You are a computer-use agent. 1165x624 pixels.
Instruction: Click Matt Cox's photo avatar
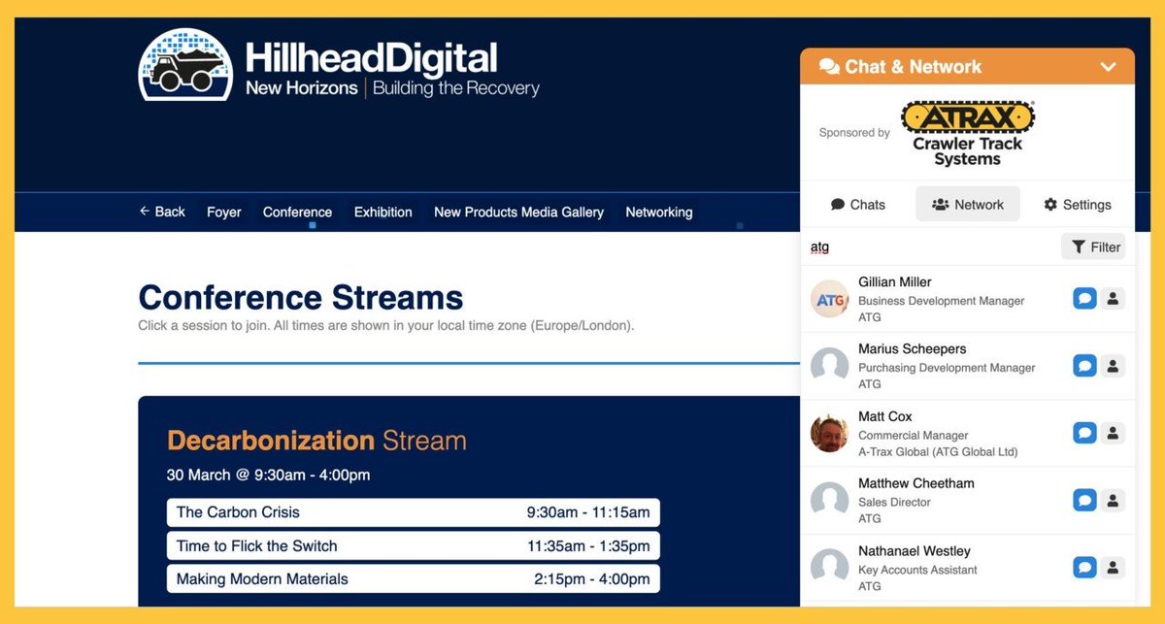tap(830, 433)
